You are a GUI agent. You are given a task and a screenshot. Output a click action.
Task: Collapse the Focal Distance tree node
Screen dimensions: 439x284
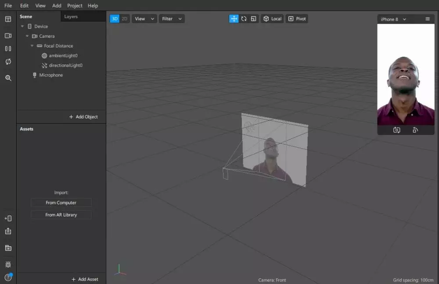pyautogui.click(x=32, y=46)
